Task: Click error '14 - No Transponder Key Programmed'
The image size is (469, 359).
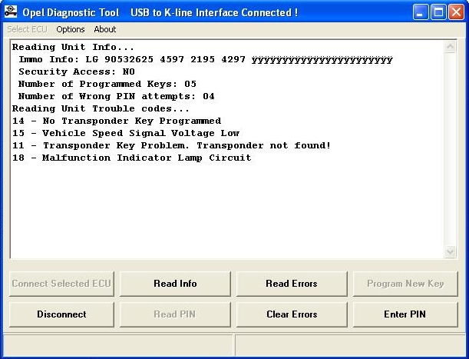Action: (117, 121)
